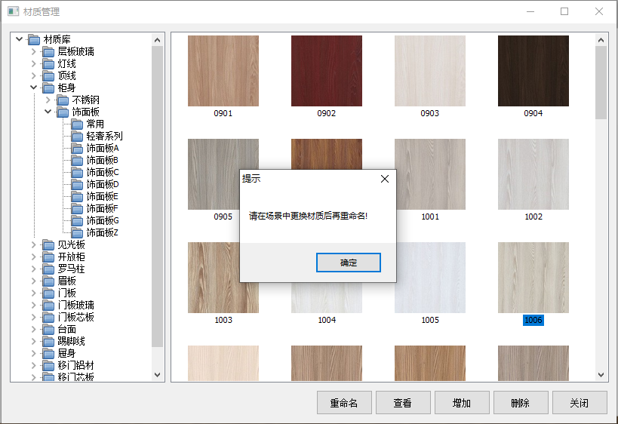Image resolution: width=618 pixels, height=424 pixels.
Task: Click the 饰面板 parent folder icon
Action: [x=63, y=112]
